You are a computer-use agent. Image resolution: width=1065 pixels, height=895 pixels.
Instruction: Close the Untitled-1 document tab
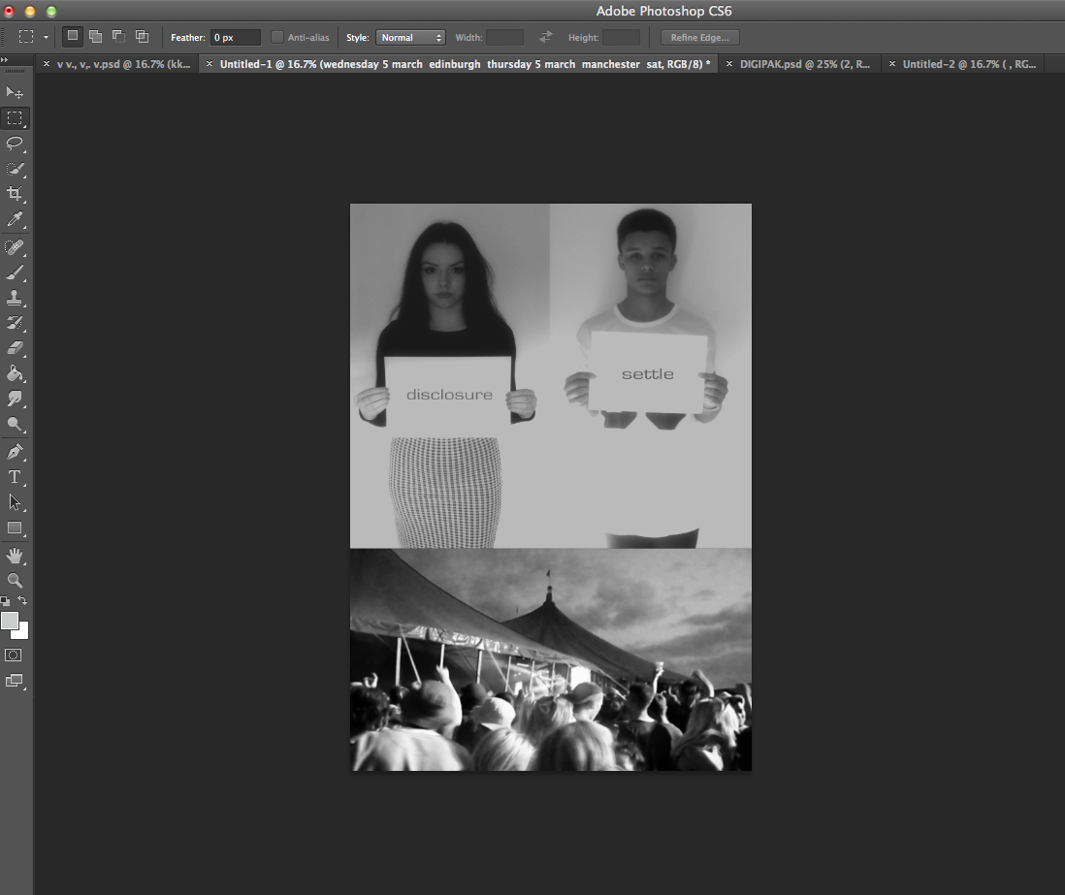(x=210, y=64)
